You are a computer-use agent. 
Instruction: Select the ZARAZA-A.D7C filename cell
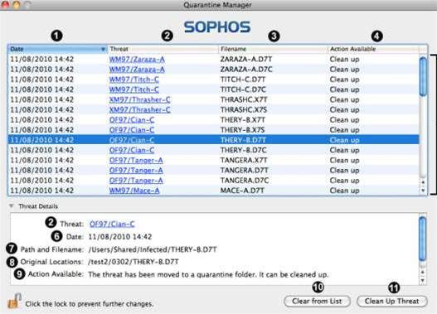click(x=246, y=70)
